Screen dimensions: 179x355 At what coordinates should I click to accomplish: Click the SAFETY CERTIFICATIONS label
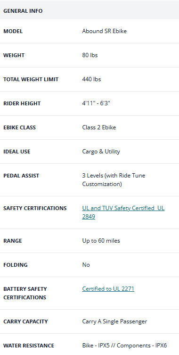35,208
